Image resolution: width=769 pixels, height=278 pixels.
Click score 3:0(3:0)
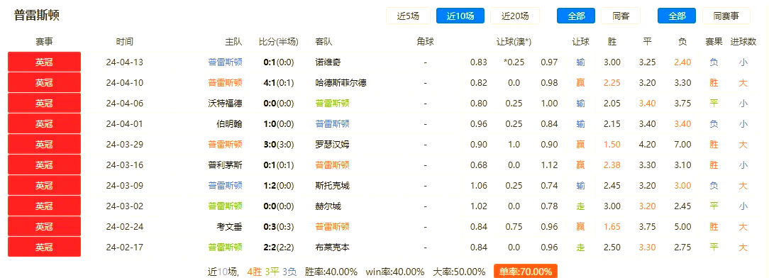click(278, 145)
